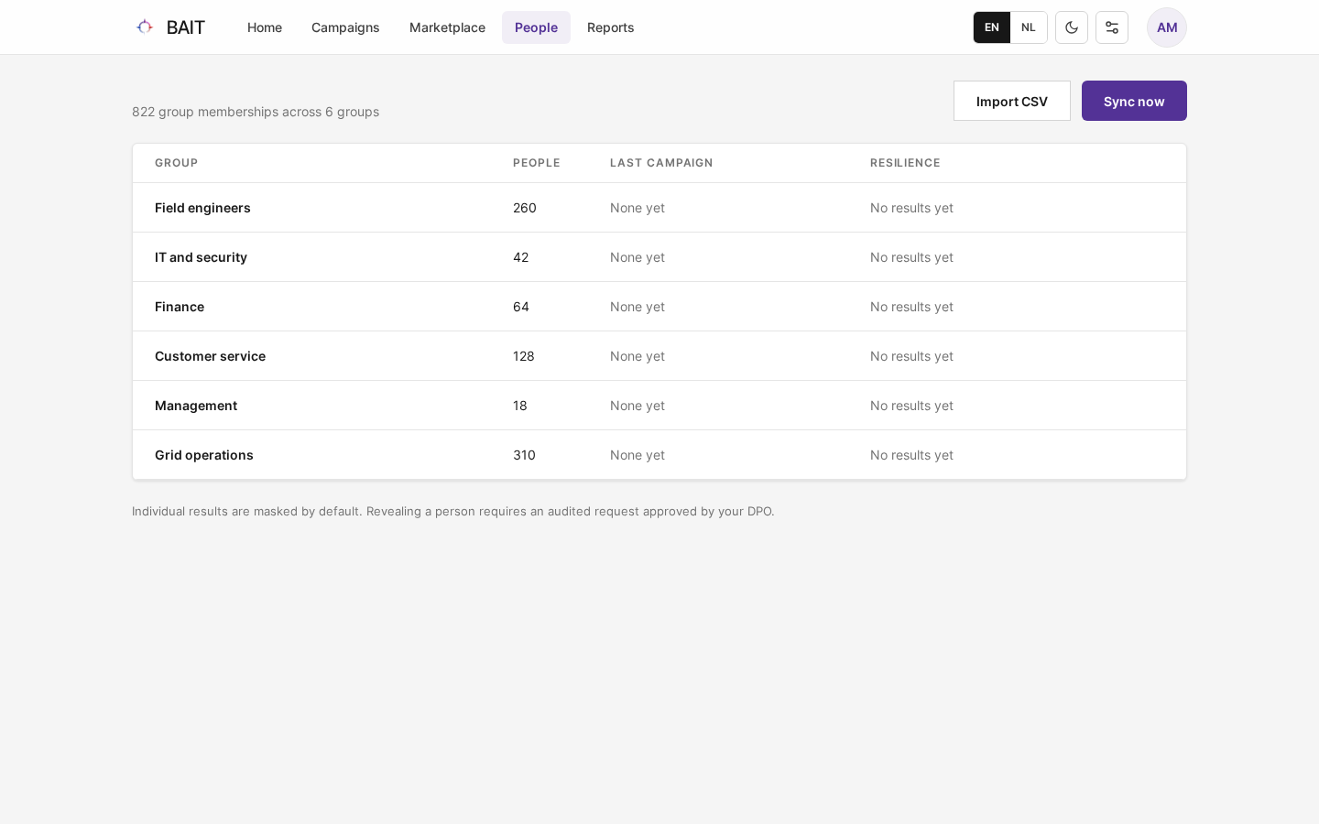
Task: Click No results yet for Field engineers
Action: click(x=911, y=208)
